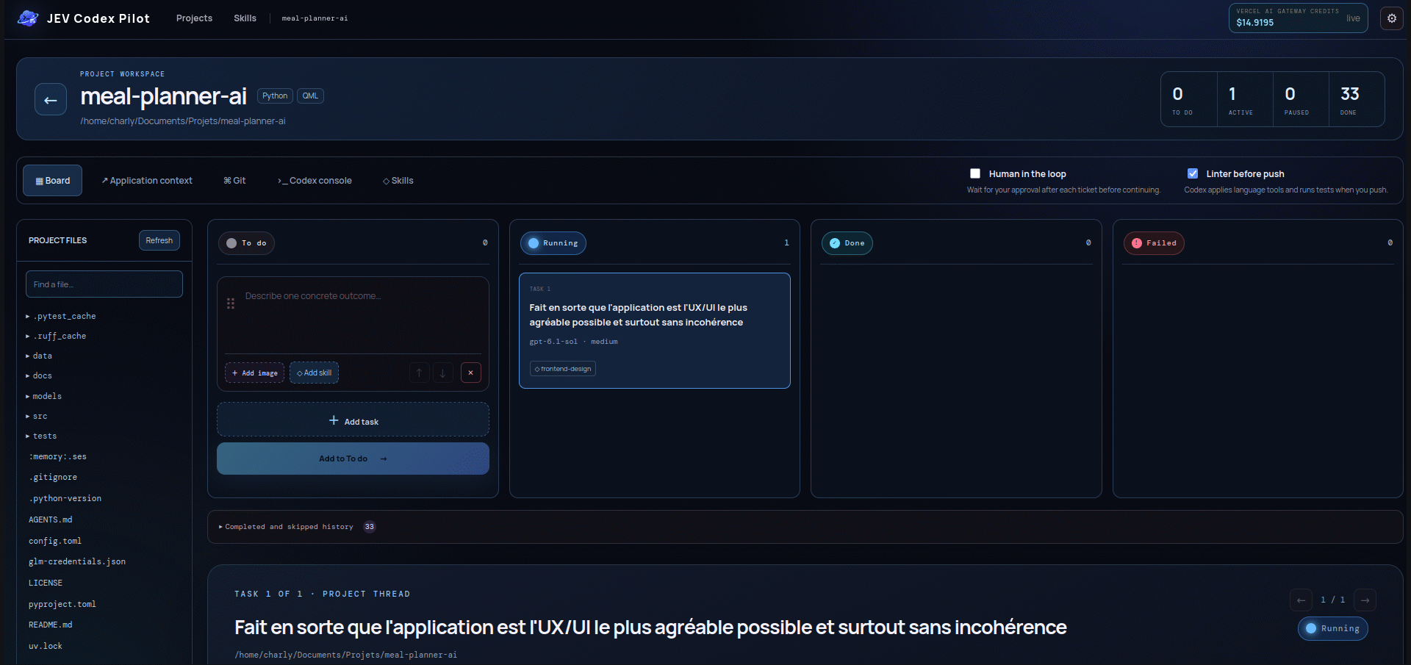The image size is (1411, 665).
Task: Click the JEV Codex Pilot planet logo
Action: point(28,18)
